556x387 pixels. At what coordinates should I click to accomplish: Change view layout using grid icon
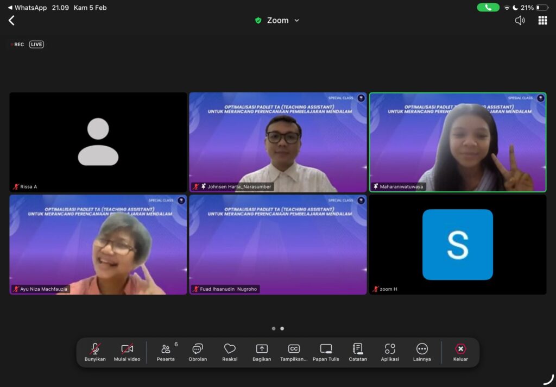tap(542, 21)
